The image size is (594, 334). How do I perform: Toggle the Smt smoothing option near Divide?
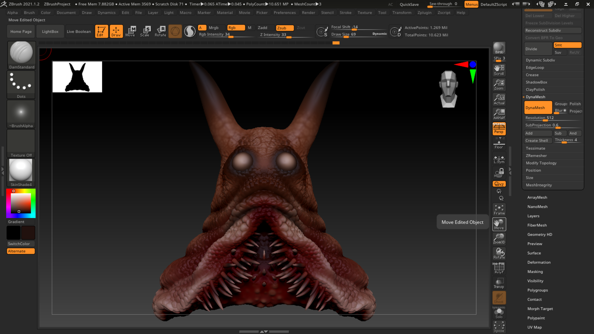coord(567,45)
